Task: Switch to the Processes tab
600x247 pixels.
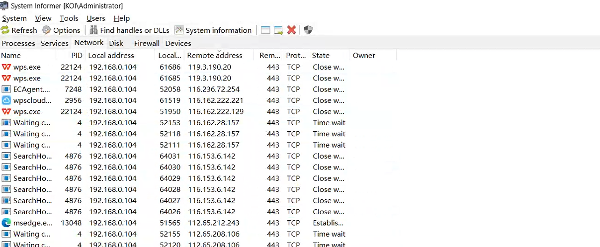Action: pyautogui.click(x=18, y=43)
